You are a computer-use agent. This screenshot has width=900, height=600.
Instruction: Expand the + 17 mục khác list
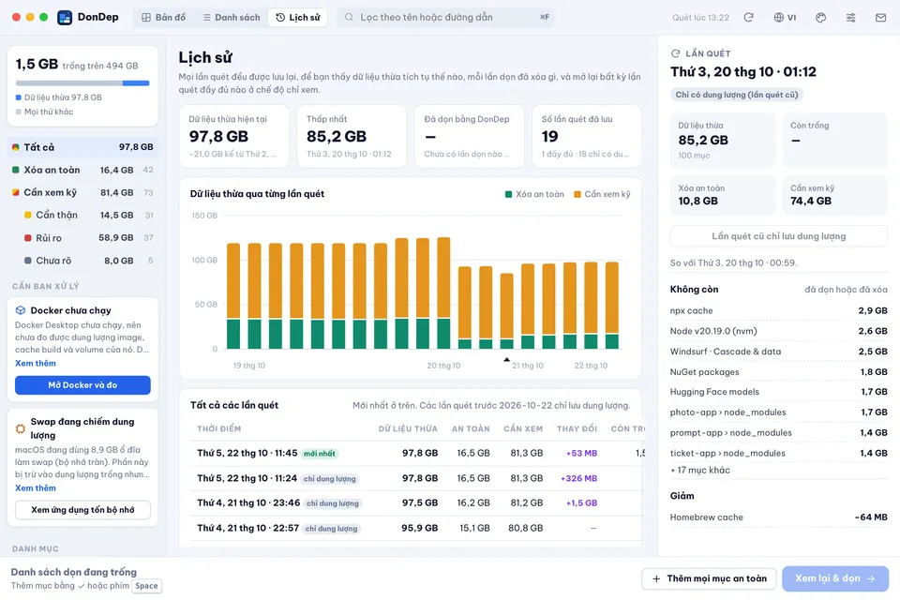(699, 470)
